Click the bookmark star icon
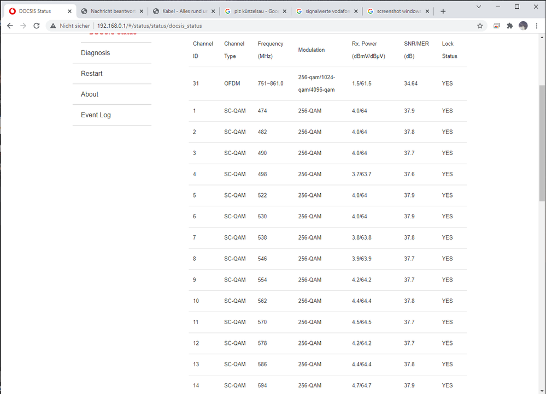This screenshot has height=394, width=546. pyautogui.click(x=479, y=26)
